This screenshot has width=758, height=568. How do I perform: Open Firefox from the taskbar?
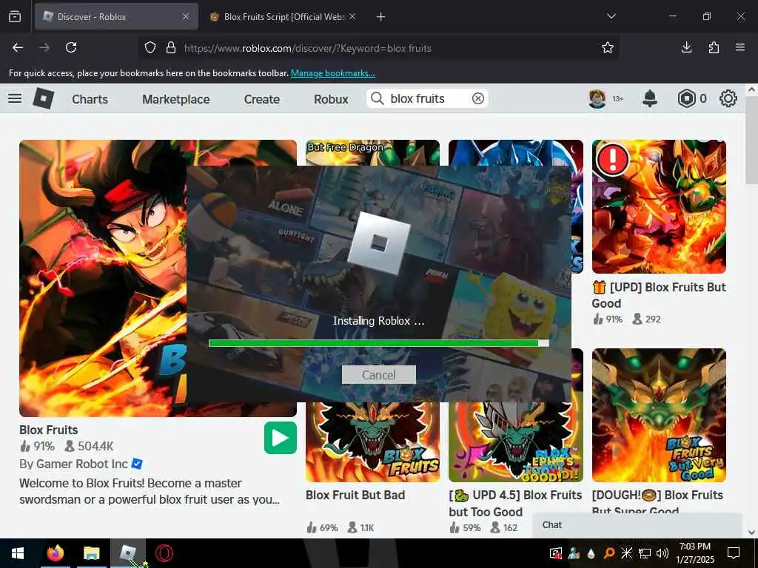(x=56, y=552)
